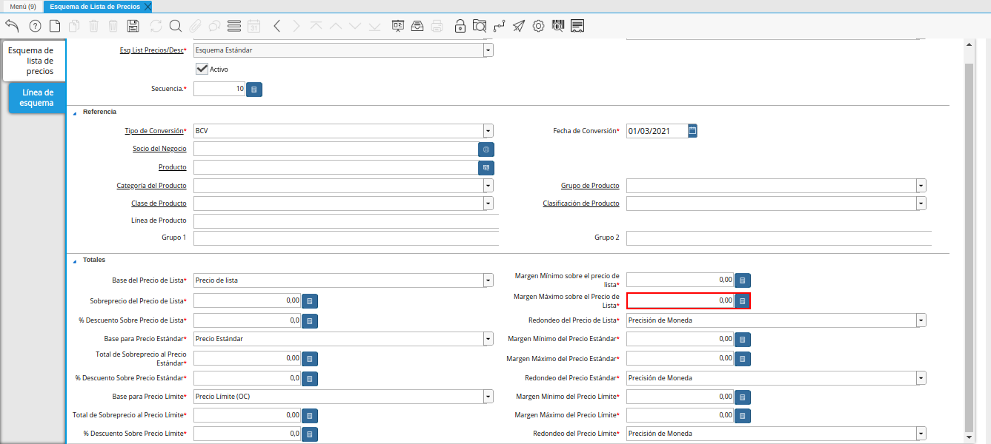Click the lock record icon
991x444 pixels.
pyautogui.click(x=460, y=26)
